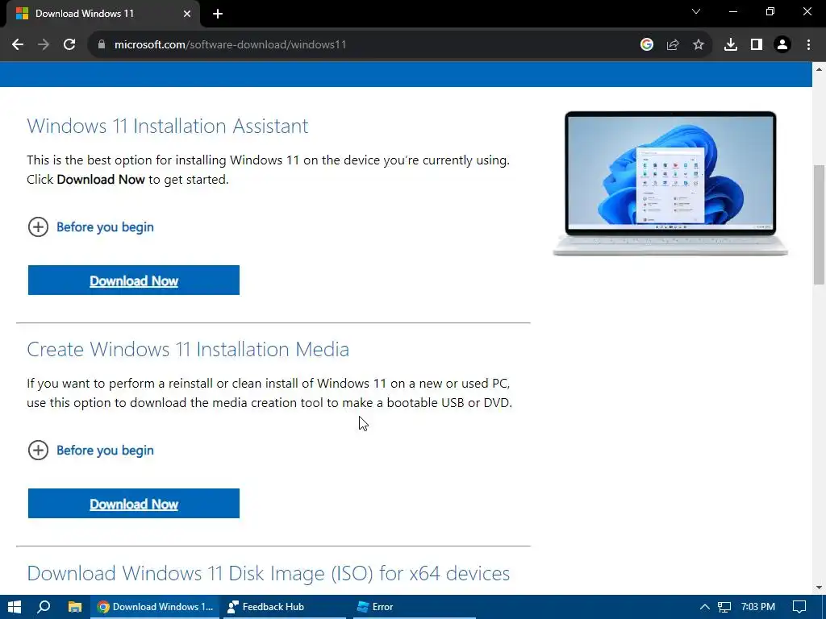Click the page vertical scrollbar thumb
Viewport: 826px width, 619px height.
[x=819, y=225]
